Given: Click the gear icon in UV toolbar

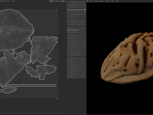Looking at the screenshot, I should tap(63, 1).
